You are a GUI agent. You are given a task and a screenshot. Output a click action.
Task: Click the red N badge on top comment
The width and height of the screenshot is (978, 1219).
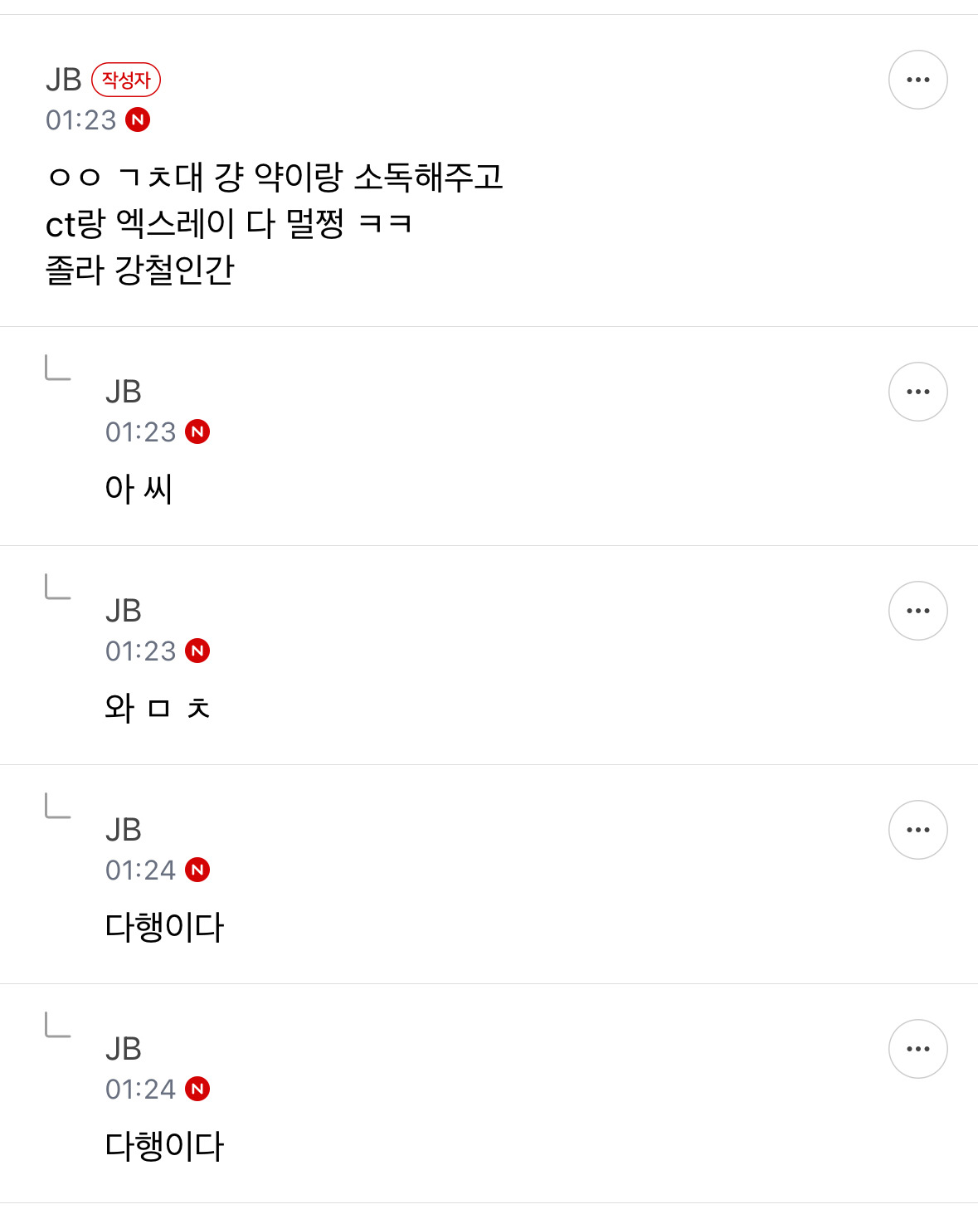tap(138, 120)
